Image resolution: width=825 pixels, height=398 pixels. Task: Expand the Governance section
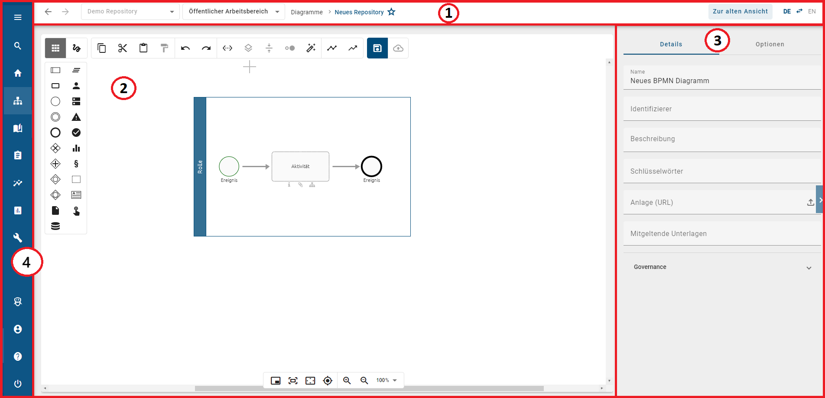809,268
